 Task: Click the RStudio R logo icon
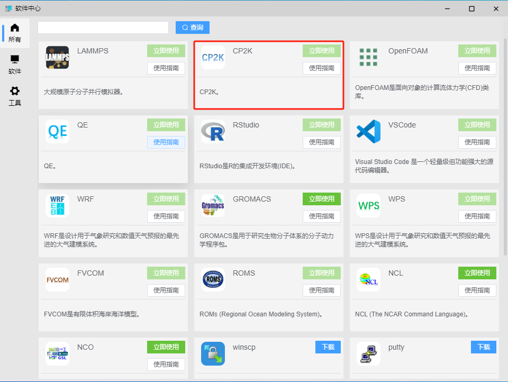point(213,132)
